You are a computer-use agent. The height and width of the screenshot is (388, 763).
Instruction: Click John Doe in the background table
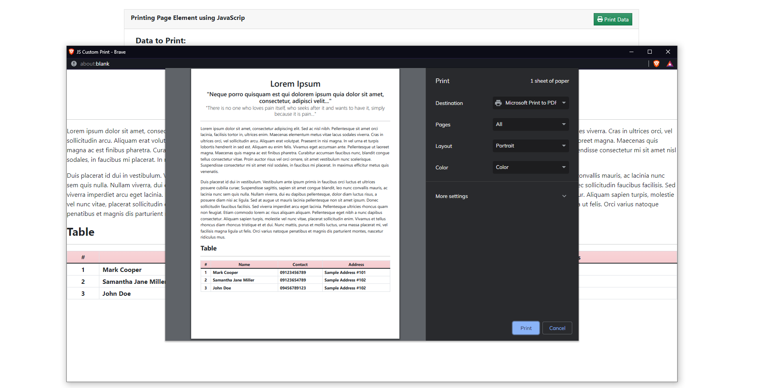(x=116, y=293)
